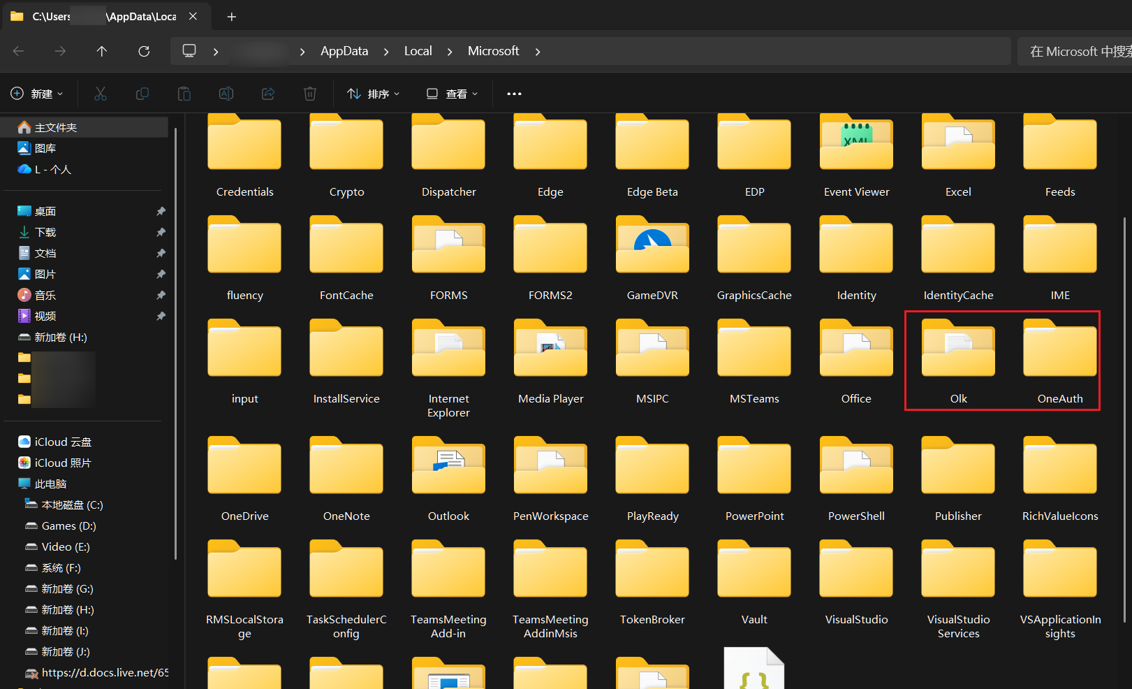This screenshot has width=1132, height=689.
Task: Select the PowerShell folder
Action: (x=856, y=479)
